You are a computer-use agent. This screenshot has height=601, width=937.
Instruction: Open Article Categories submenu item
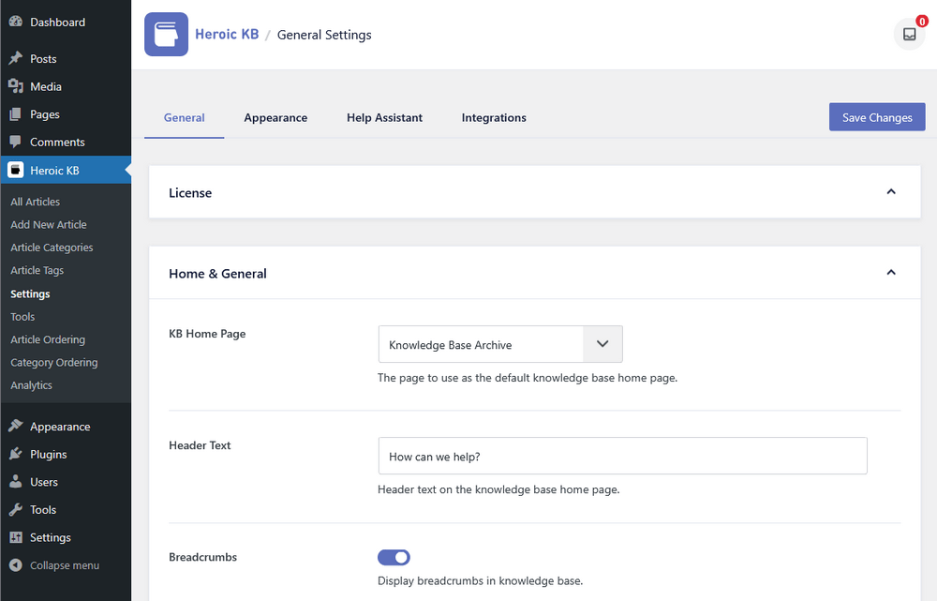coord(52,247)
